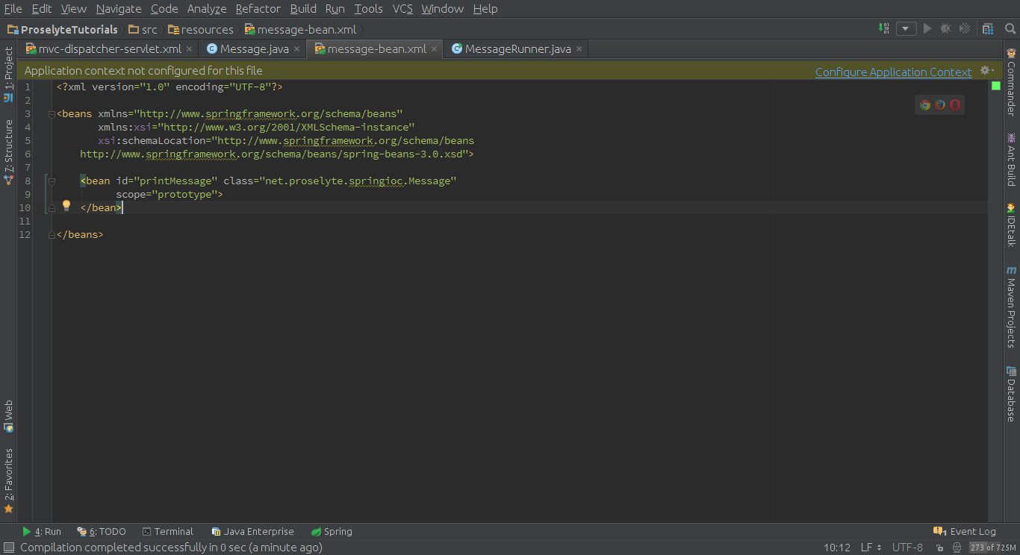Open the file in Chrome browser preview
The height and width of the screenshot is (555, 1020).
click(x=925, y=104)
